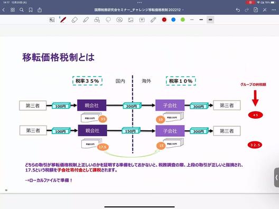The image size is (279, 209).
Task: Undo the last action
Action: click(x=238, y=10)
